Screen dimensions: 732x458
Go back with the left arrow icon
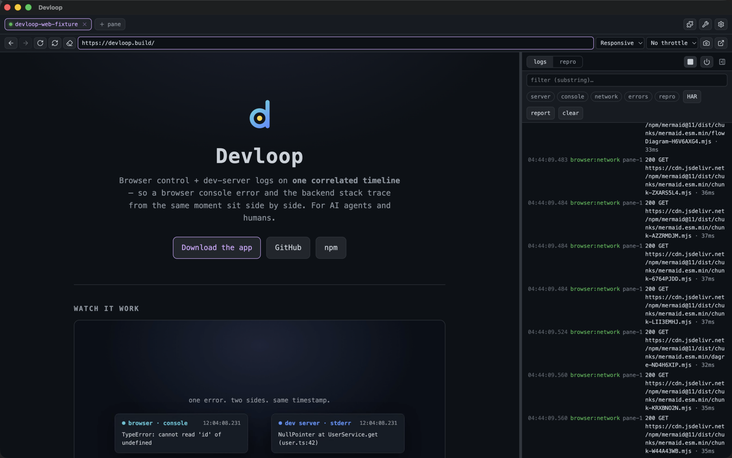coord(11,43)
